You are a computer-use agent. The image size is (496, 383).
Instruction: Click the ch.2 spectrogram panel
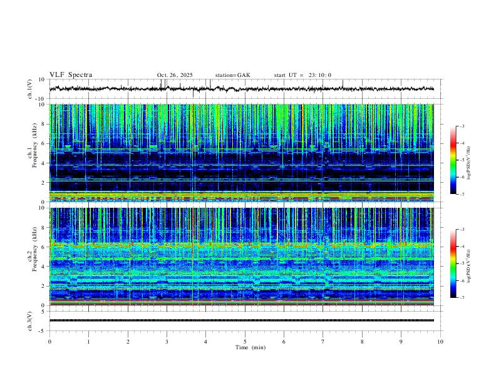(x=242, y=257)
